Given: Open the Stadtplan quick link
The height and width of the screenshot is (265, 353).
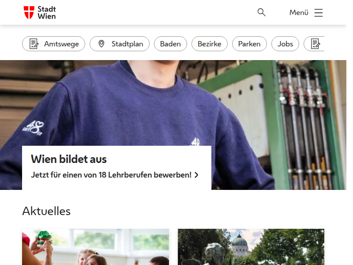Looking at the screenshot, I should point(120,44).
